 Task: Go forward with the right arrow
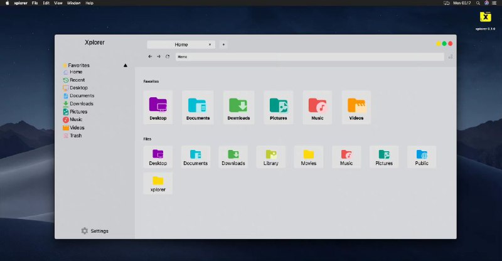[159, 56]
